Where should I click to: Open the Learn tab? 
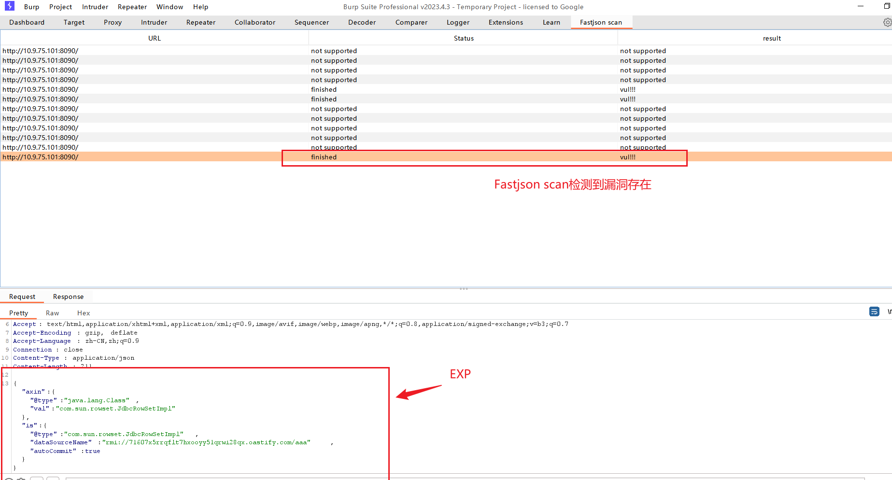point(551,22)
